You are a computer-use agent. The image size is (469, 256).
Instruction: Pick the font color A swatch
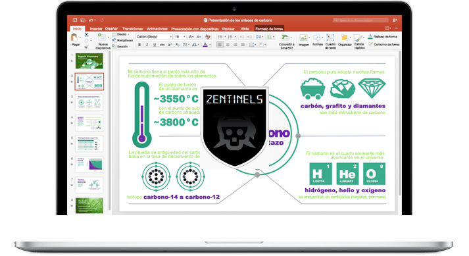[x=205, y=45]
